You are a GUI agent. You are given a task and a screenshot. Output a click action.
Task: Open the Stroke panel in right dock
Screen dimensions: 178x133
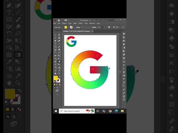(124, 62)
